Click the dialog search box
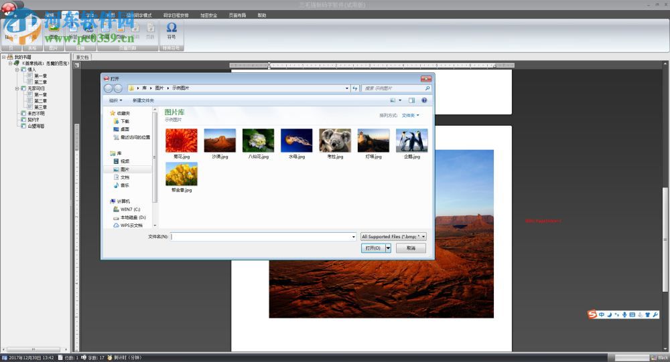Screen dimensions: 670x362 (396, 88)
